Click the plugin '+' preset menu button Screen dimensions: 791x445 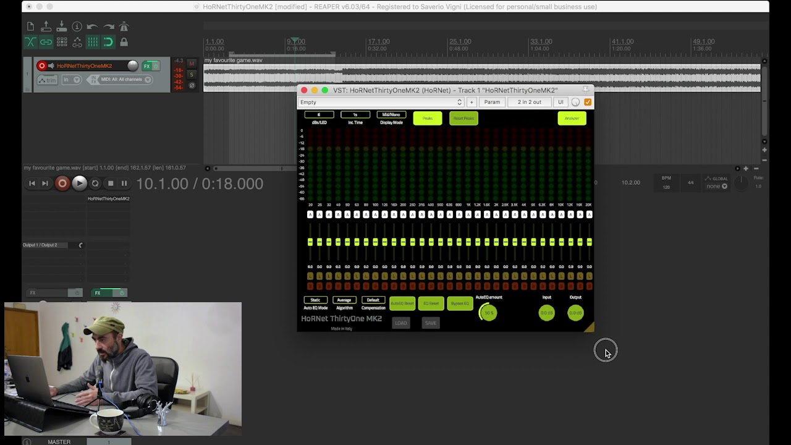[472, 102]
